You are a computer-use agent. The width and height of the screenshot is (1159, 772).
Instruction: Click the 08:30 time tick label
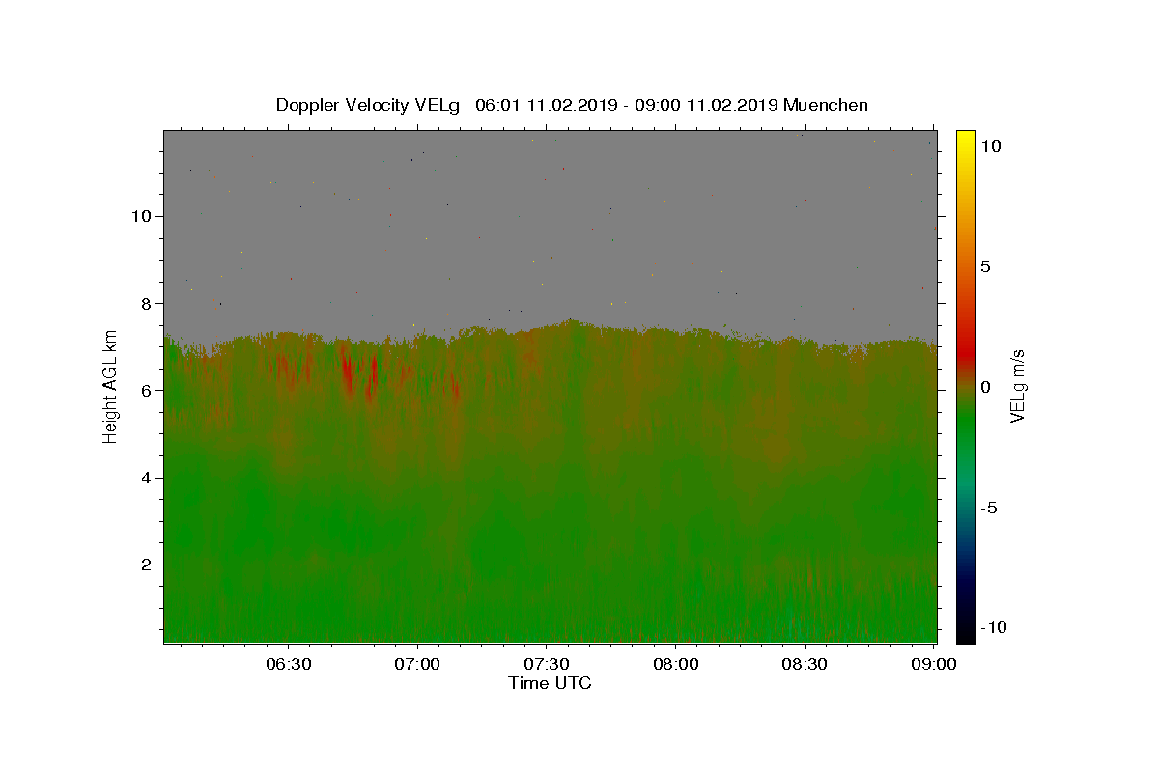tap(806, 664)
